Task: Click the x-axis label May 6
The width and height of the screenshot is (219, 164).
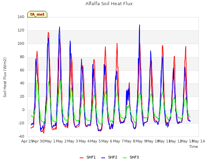Action: tap(107, 141)
